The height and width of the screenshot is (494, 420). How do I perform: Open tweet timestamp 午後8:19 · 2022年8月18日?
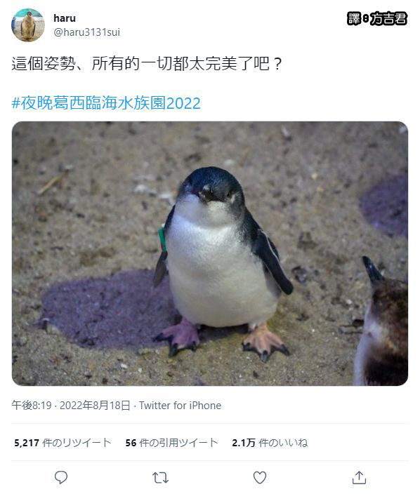tap(71, 405)
